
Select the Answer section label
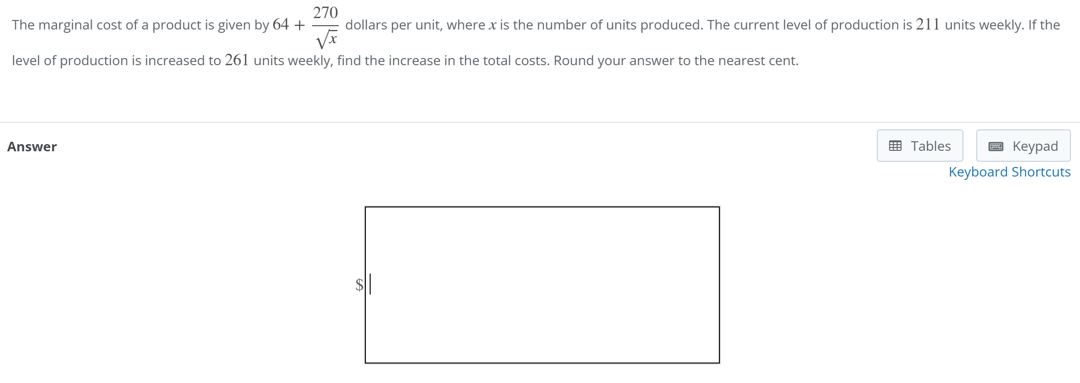pos(31,147)
